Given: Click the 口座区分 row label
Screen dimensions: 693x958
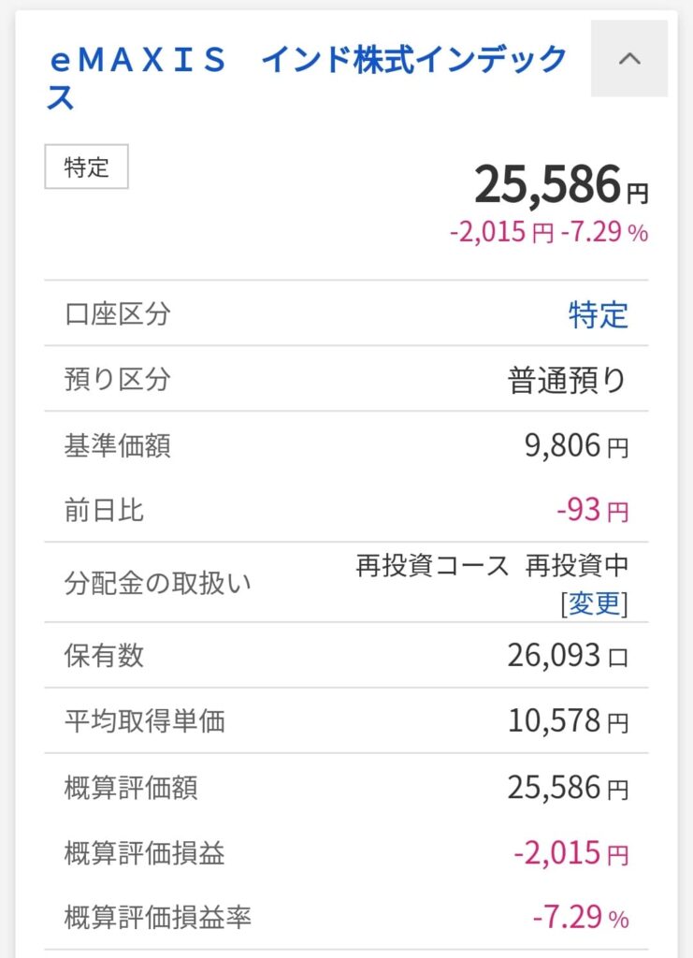Looking at the screenshot, I should point(118,314).
